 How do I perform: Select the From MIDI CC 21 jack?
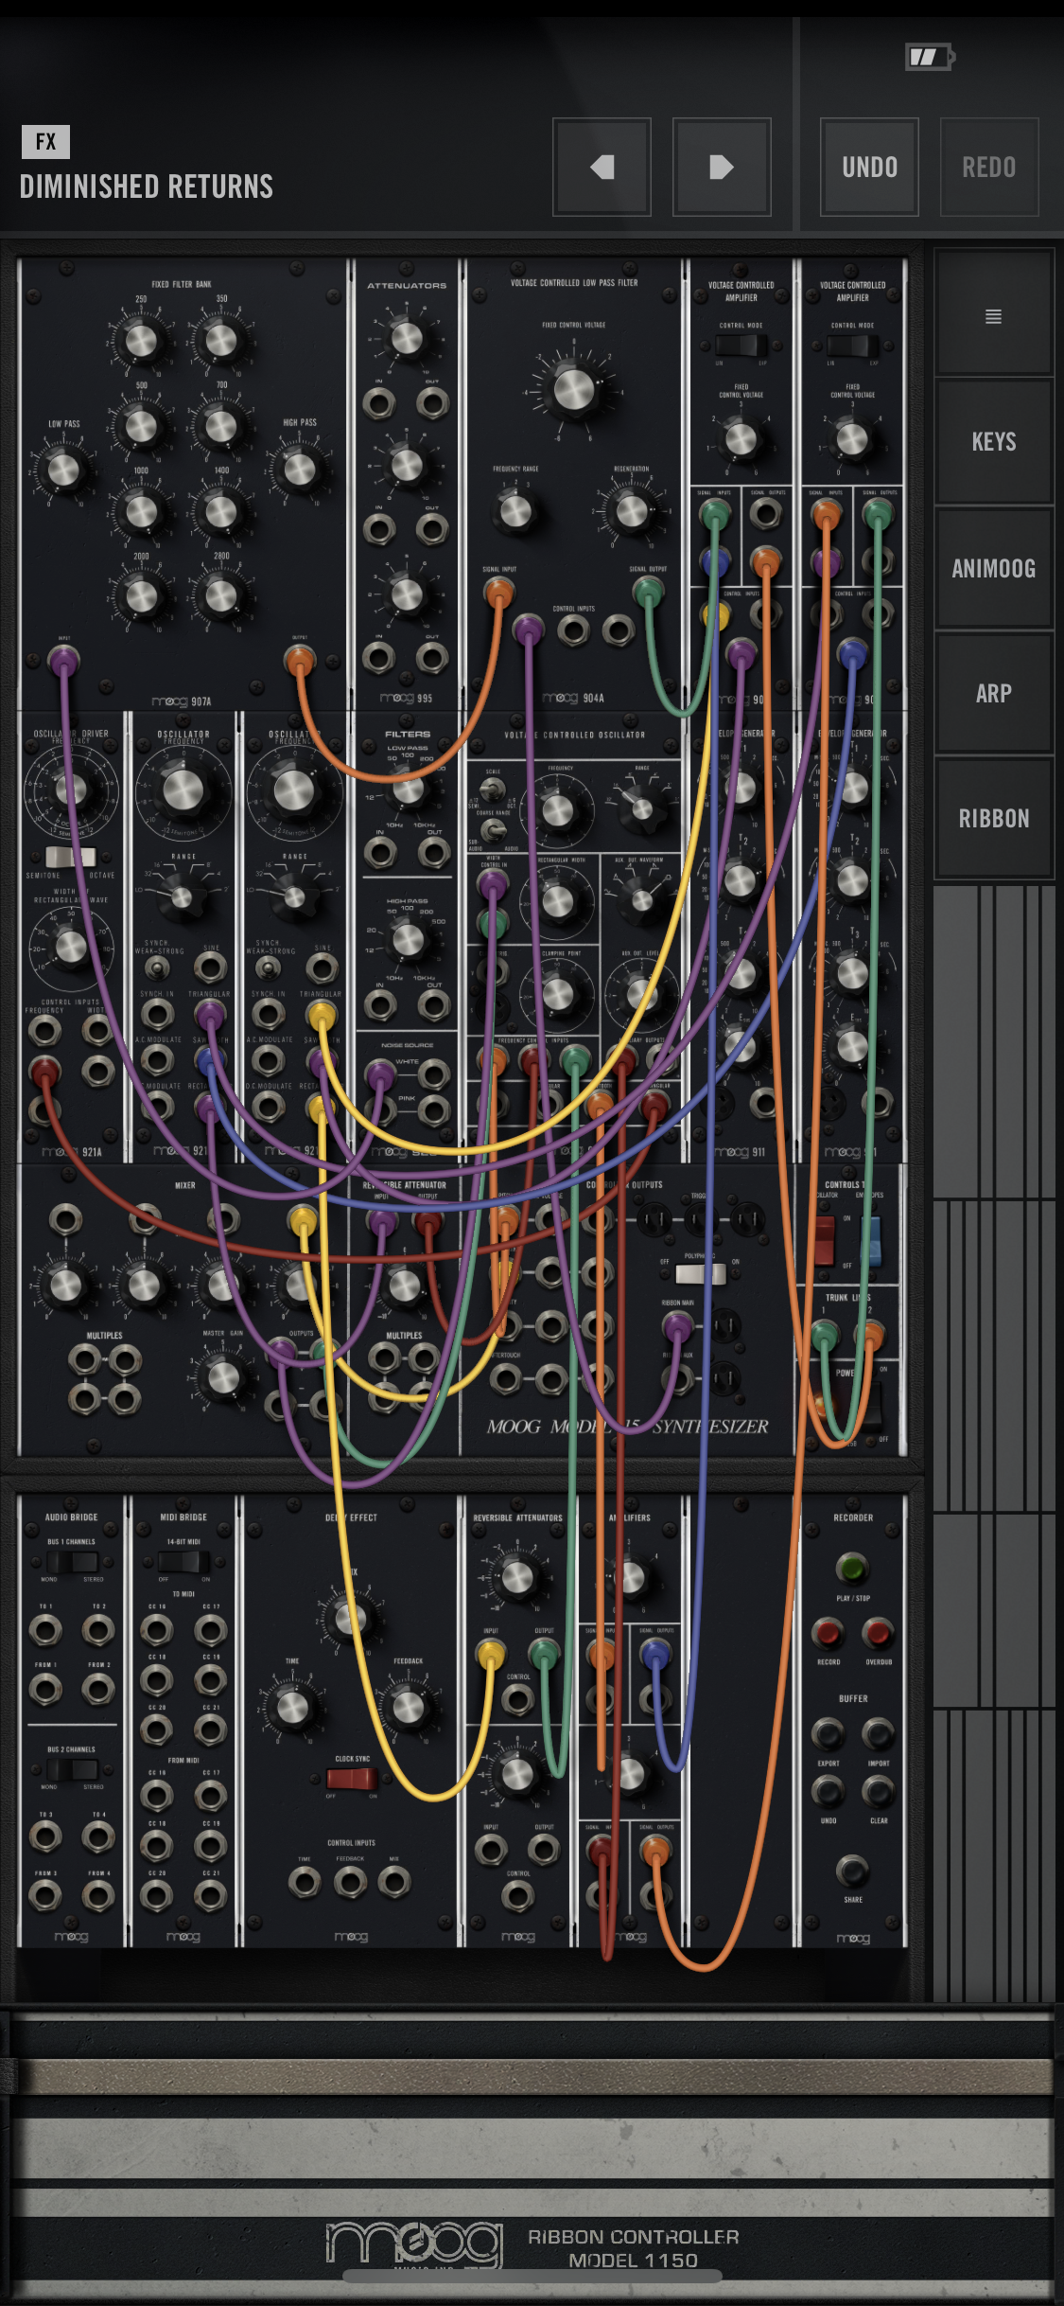[x=210, y=1895]
